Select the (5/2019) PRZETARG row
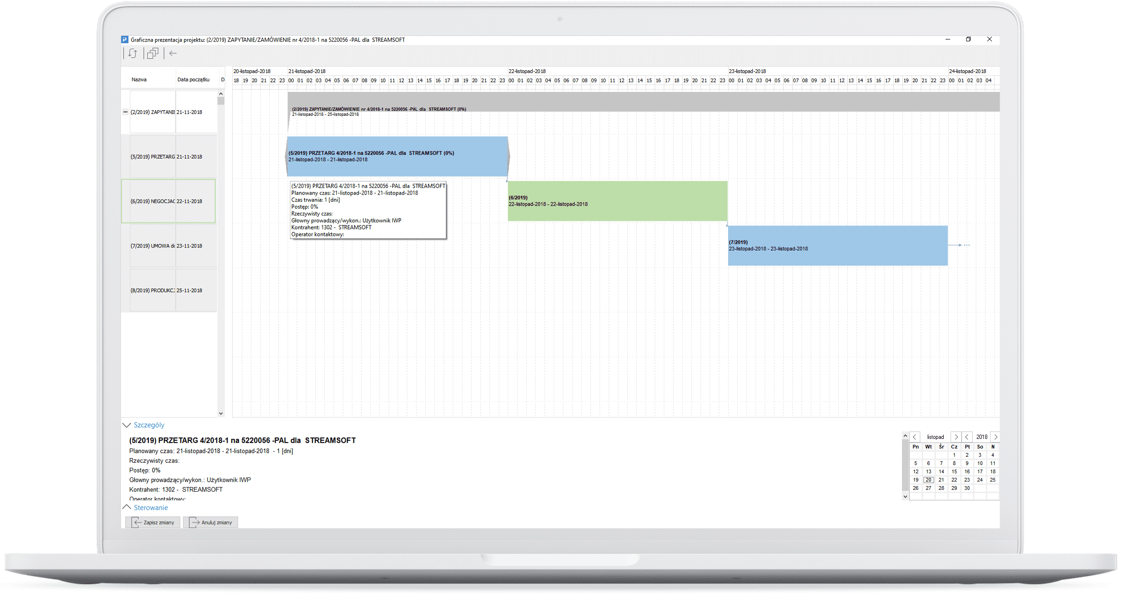The image size is (1124, 612). pyautogui.click(x=169, y=157)
